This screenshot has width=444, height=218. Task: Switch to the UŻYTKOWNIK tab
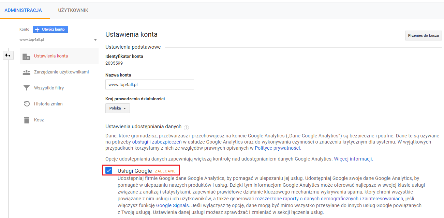point(73,10)
